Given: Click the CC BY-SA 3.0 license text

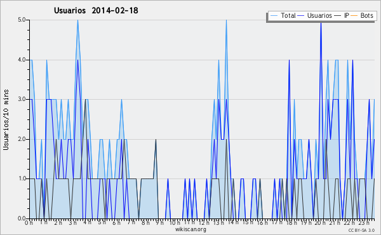Looking at the screenshot, I should click(x=361, y=230).
